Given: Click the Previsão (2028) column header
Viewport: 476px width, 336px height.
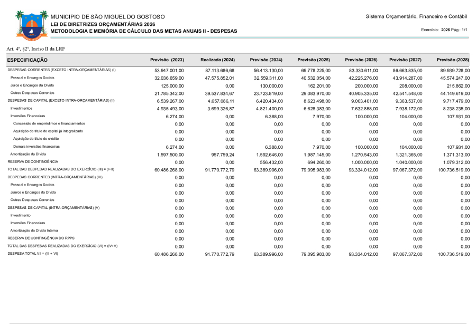Looking at the screenshot, I should [x=453, y=60].
